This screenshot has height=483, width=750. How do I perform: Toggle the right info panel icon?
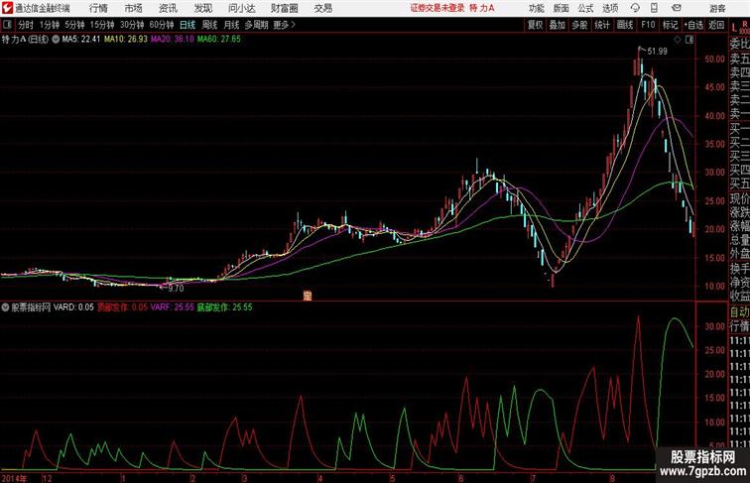click(689, 40)
